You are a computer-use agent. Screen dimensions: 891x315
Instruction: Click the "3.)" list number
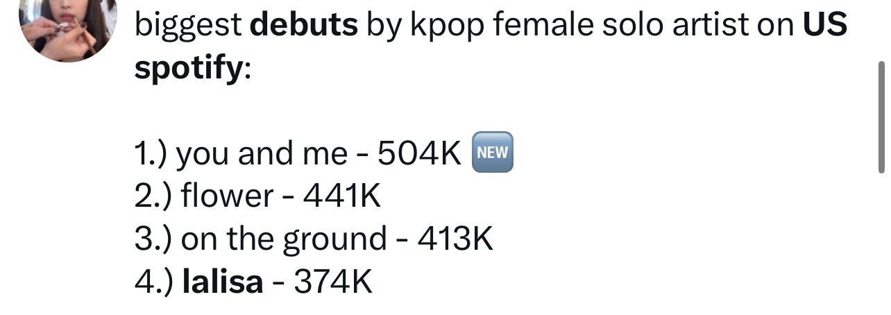(153, 240)
